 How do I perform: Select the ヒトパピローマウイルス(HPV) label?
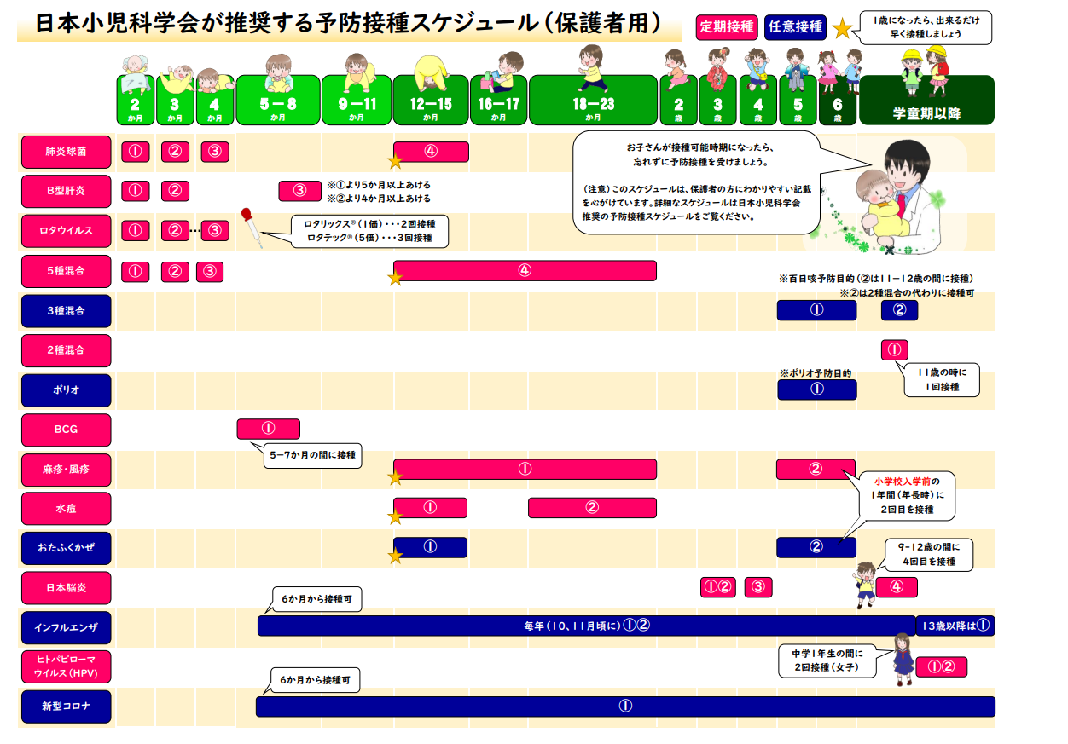pos(66,666)
